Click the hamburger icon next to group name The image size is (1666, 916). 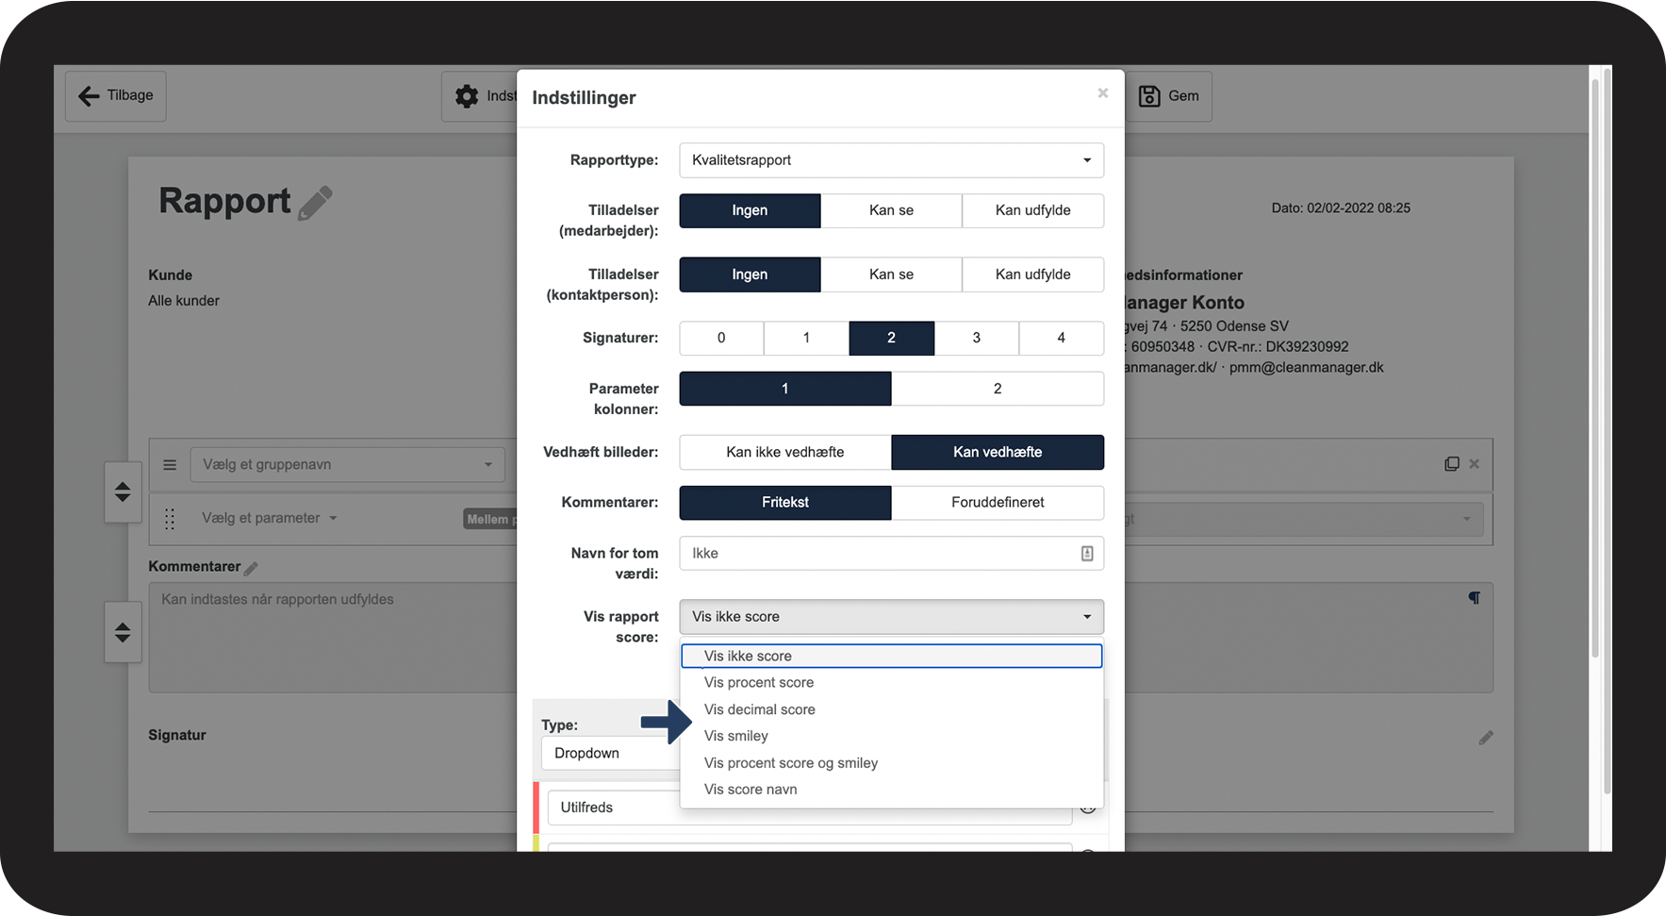170,465
